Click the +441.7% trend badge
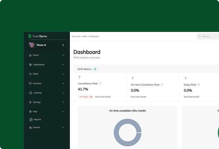Viewport: 219px width, 149px height. tap(86, 97)
